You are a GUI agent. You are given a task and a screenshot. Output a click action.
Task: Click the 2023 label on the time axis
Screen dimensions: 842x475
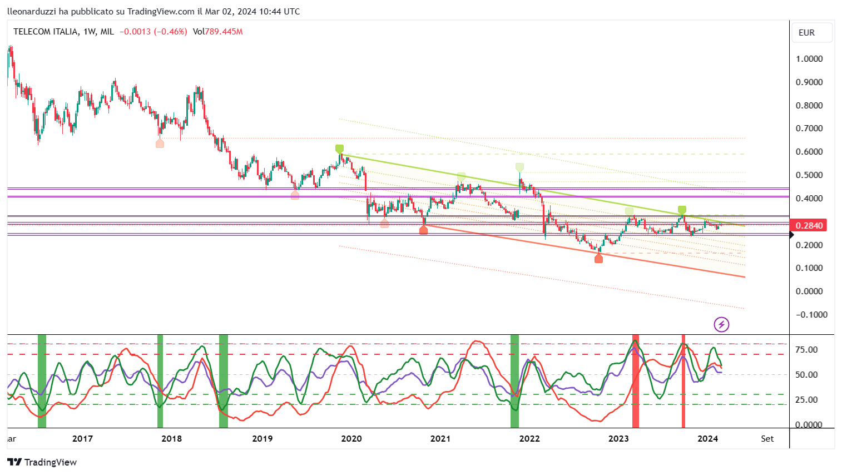coord(618,439)
